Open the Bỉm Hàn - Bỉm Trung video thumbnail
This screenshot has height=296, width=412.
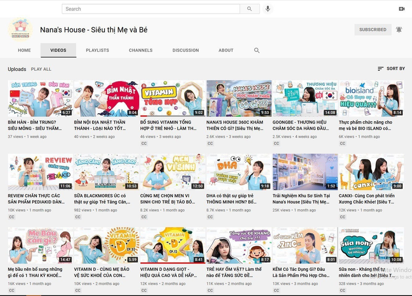click(x=40, y=98)
